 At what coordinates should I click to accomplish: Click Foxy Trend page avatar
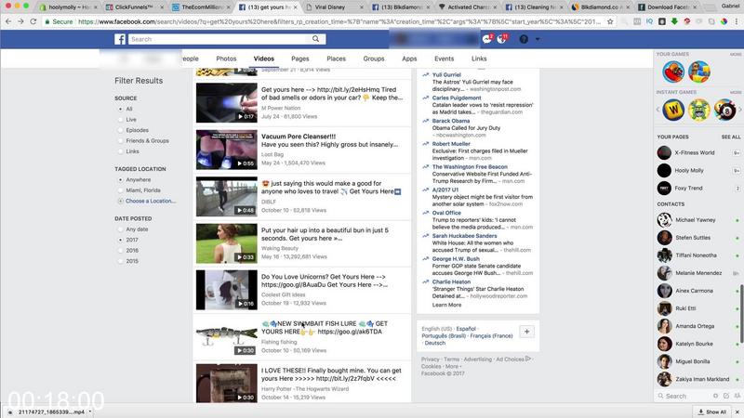pos(664,189)
